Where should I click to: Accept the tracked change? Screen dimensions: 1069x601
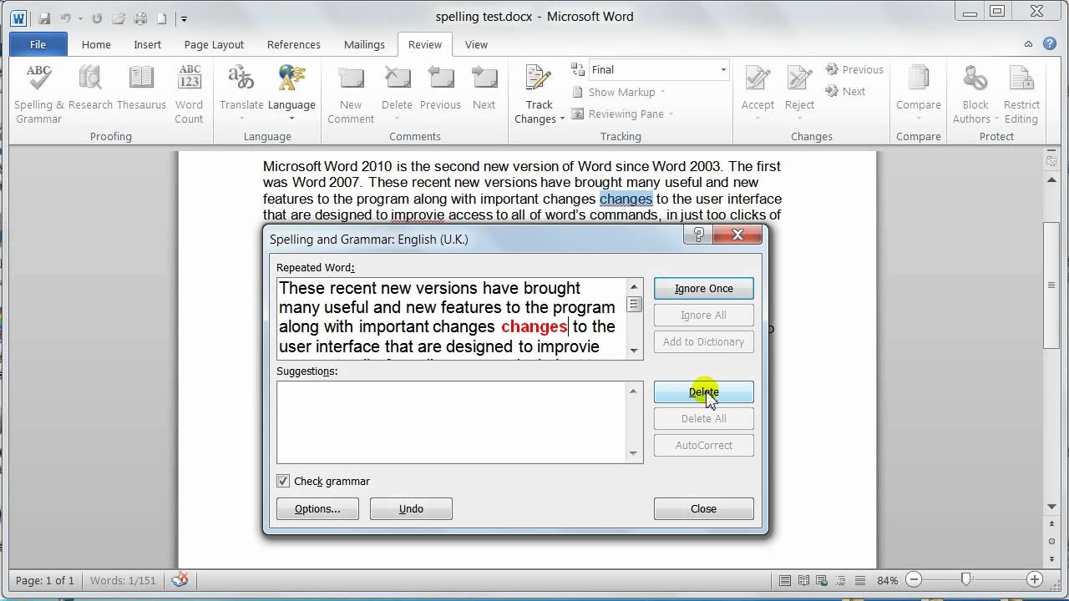click(x=757, y=92)
